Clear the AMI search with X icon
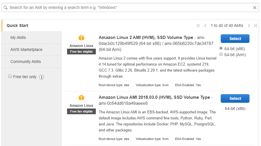This screenshot has width=261, height=146. pos(255,8)
